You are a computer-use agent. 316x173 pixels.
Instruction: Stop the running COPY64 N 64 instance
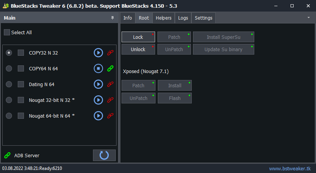coord(98,68)
